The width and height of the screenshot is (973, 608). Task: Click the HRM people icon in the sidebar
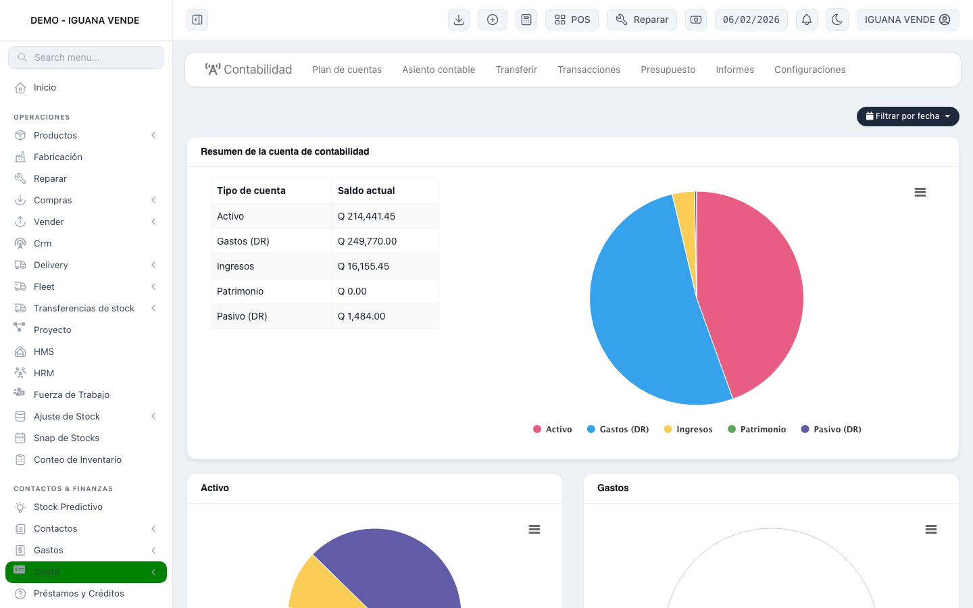20,373
